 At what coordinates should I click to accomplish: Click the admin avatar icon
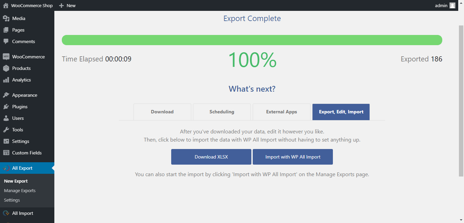click(x=452, y=5)
